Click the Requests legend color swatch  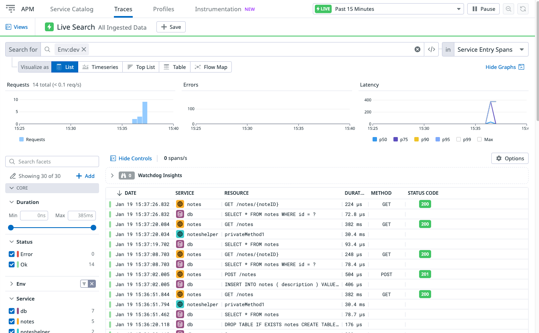click(x=22, y=139)
